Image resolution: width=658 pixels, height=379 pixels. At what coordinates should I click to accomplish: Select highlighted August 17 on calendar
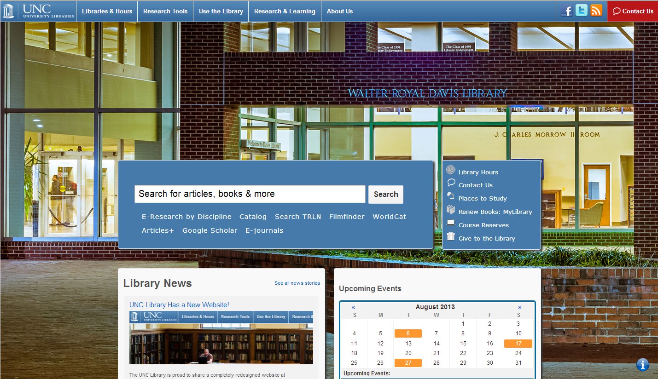click(518, 343)
